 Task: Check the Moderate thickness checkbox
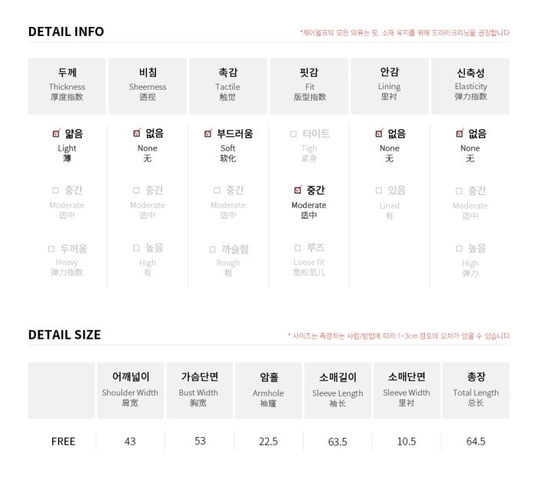[55, 190]
